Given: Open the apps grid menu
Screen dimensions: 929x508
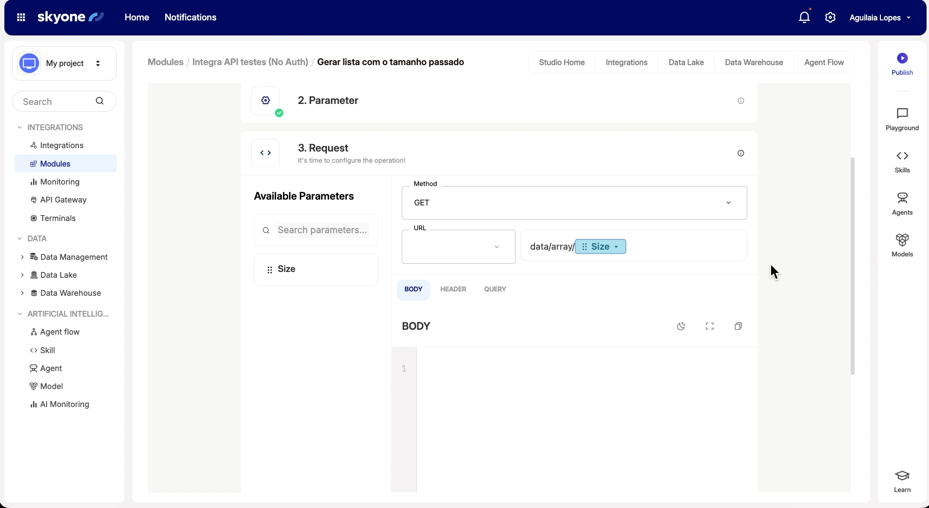Looking at the screenshot, I should [x=21, y=17].
